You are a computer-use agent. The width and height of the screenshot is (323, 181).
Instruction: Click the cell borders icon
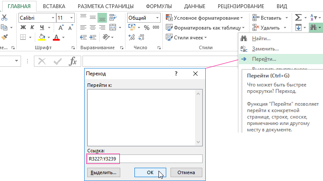point(23,37)
